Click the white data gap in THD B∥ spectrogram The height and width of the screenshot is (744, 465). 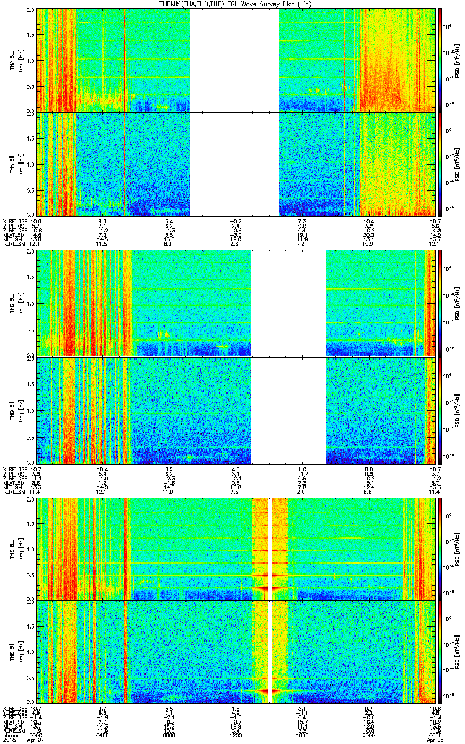pos(288,410)
